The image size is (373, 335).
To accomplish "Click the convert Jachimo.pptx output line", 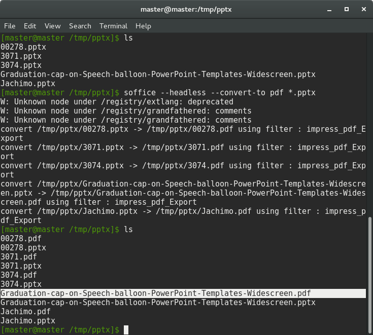I will 183,216.
